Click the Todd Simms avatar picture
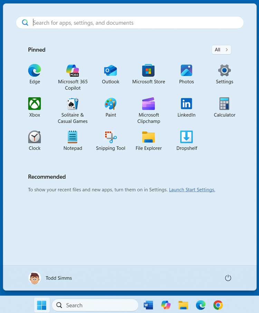The image size is (259, 313). (x=35, y=278)
